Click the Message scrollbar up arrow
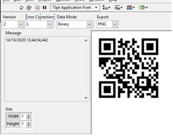This screenshot has height=136, width=173. point(86,40)
